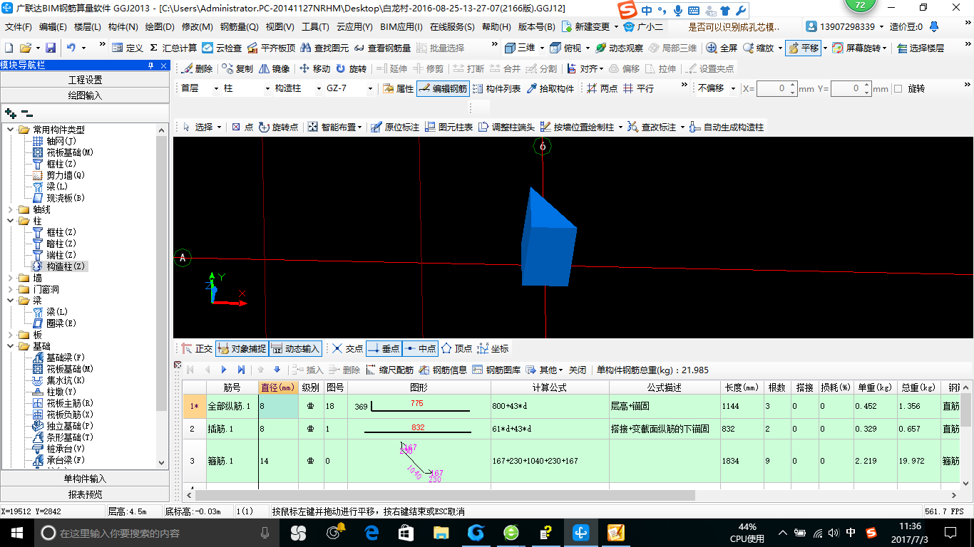The height and width of the screenshot is (547, 974).
Task: Open the 汇总计算 summary calculation tool
Action: [173, 48]
